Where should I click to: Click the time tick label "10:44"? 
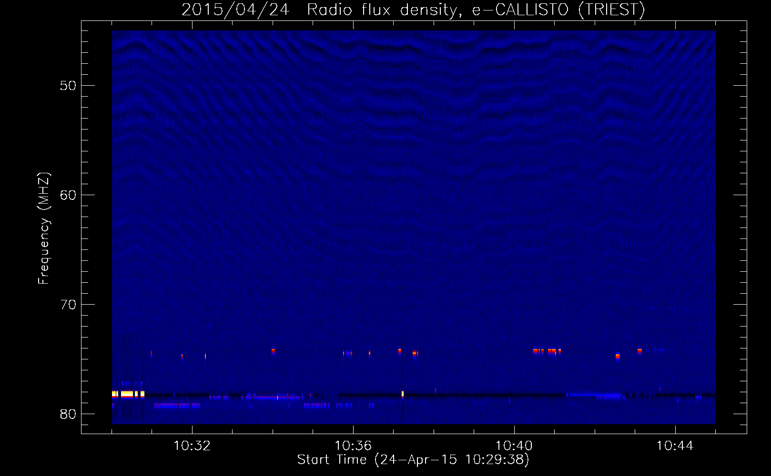(675, 446)
